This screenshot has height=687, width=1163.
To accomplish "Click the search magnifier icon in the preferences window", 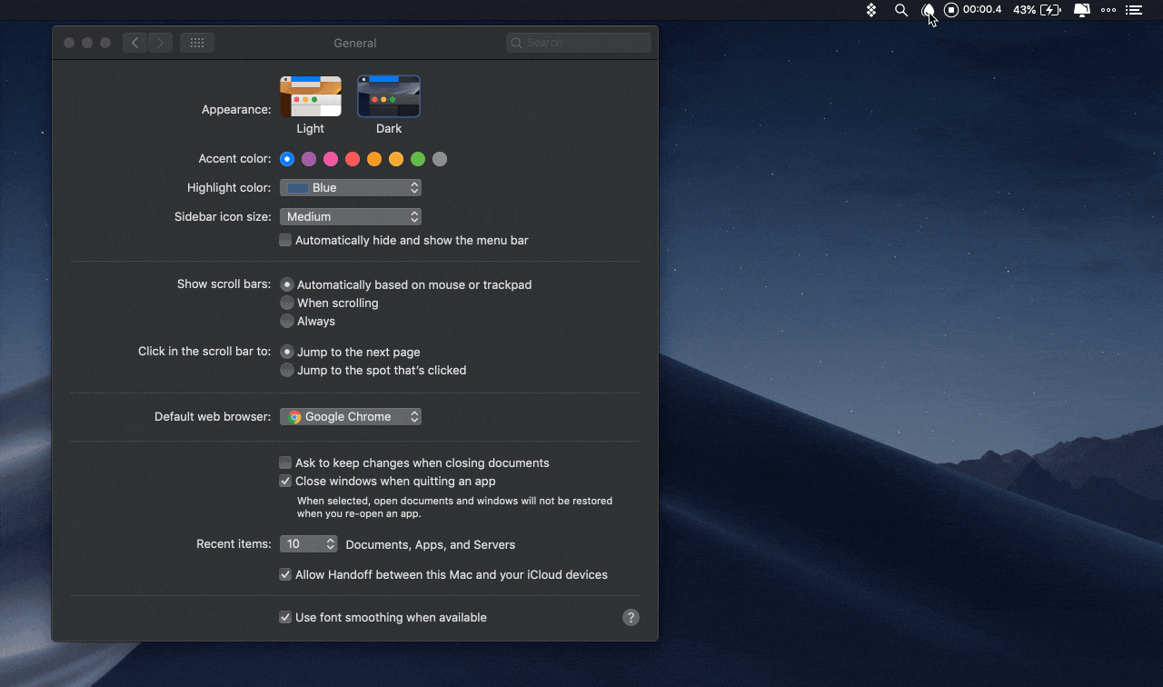I will click(516, 43).
